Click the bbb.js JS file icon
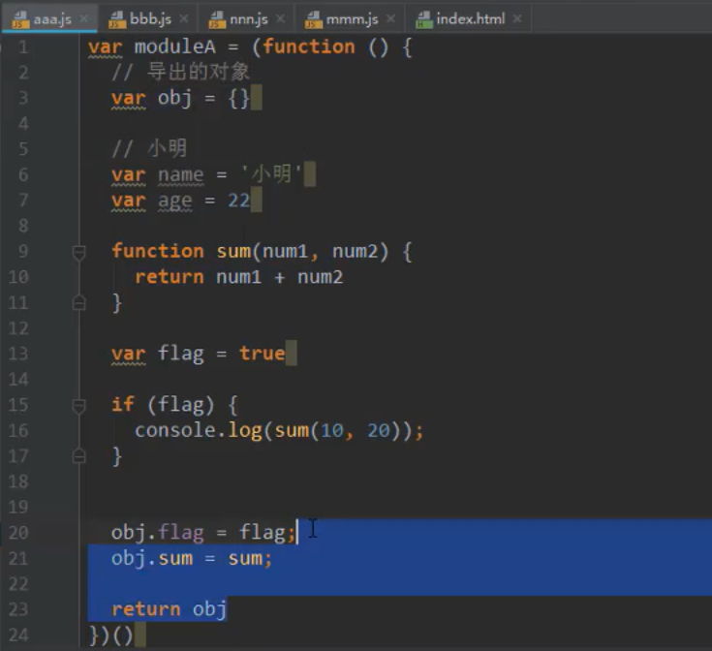 (117, 19)
